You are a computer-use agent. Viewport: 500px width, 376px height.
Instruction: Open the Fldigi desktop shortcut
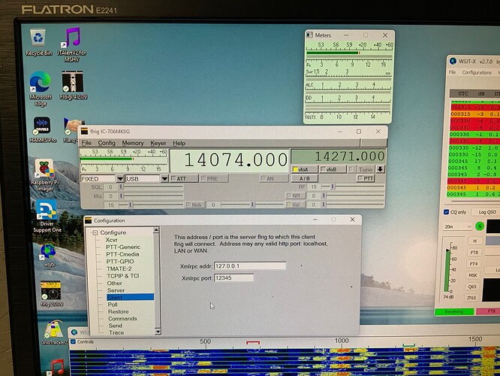coord(73,83)
